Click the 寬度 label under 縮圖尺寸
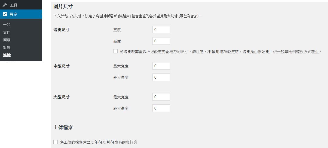328x148 pixels. click(117, 30)
